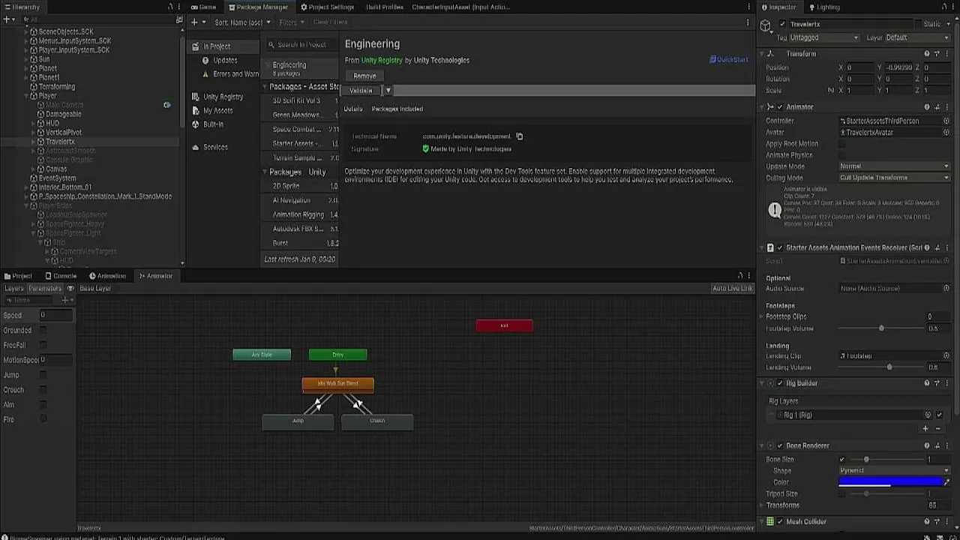Open Transform component more options menu
Image resolution: width=960 pixels, height=540 pixels.
tap(946, 54)
